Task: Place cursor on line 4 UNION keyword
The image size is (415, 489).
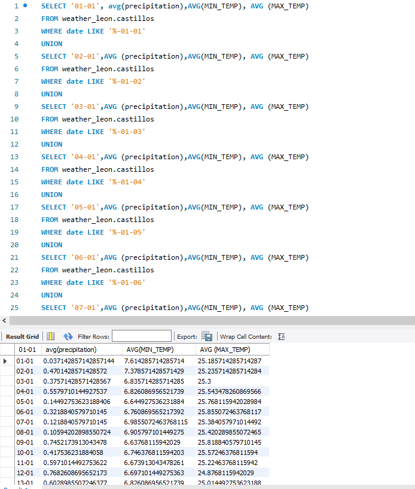Action: coord(51,44)
